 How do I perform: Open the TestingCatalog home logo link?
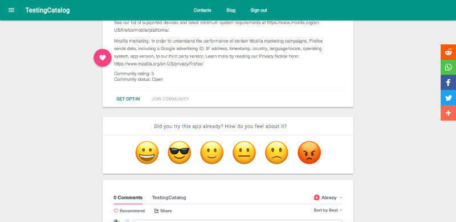click(47, 10)
